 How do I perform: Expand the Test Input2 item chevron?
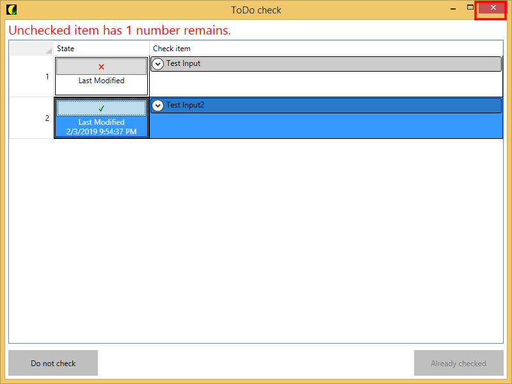pos(158,106)
